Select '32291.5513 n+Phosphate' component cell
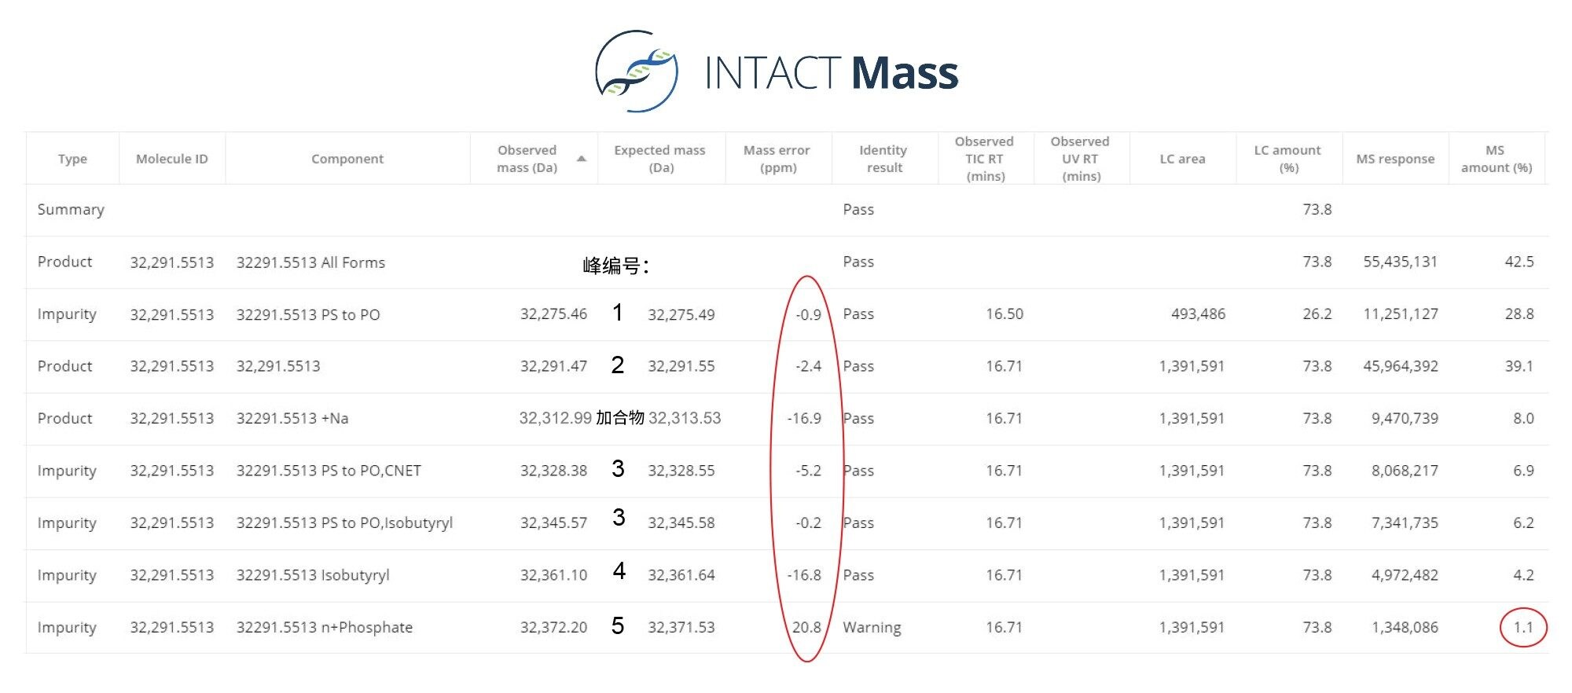Image resolution: width=1572 pixels, height=693 pixels. click(x=324, y=628)
